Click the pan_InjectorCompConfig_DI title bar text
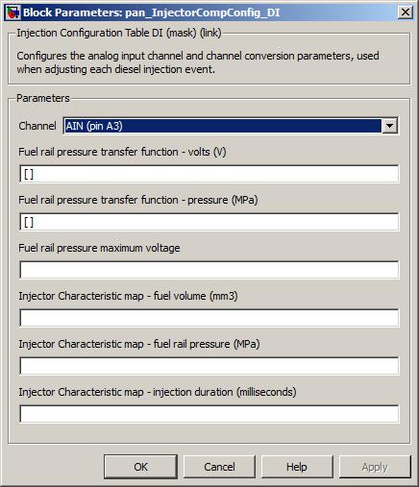This screenshot has width=419, height=487. coord(203,12)
